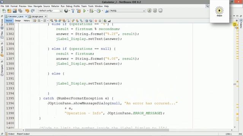The image size is (243, 136).
Task: Open the Navigator side panel
Action: click(2, 70)
